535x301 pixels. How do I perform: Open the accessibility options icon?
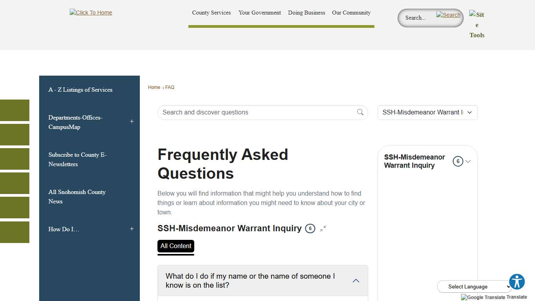[517, 281]
